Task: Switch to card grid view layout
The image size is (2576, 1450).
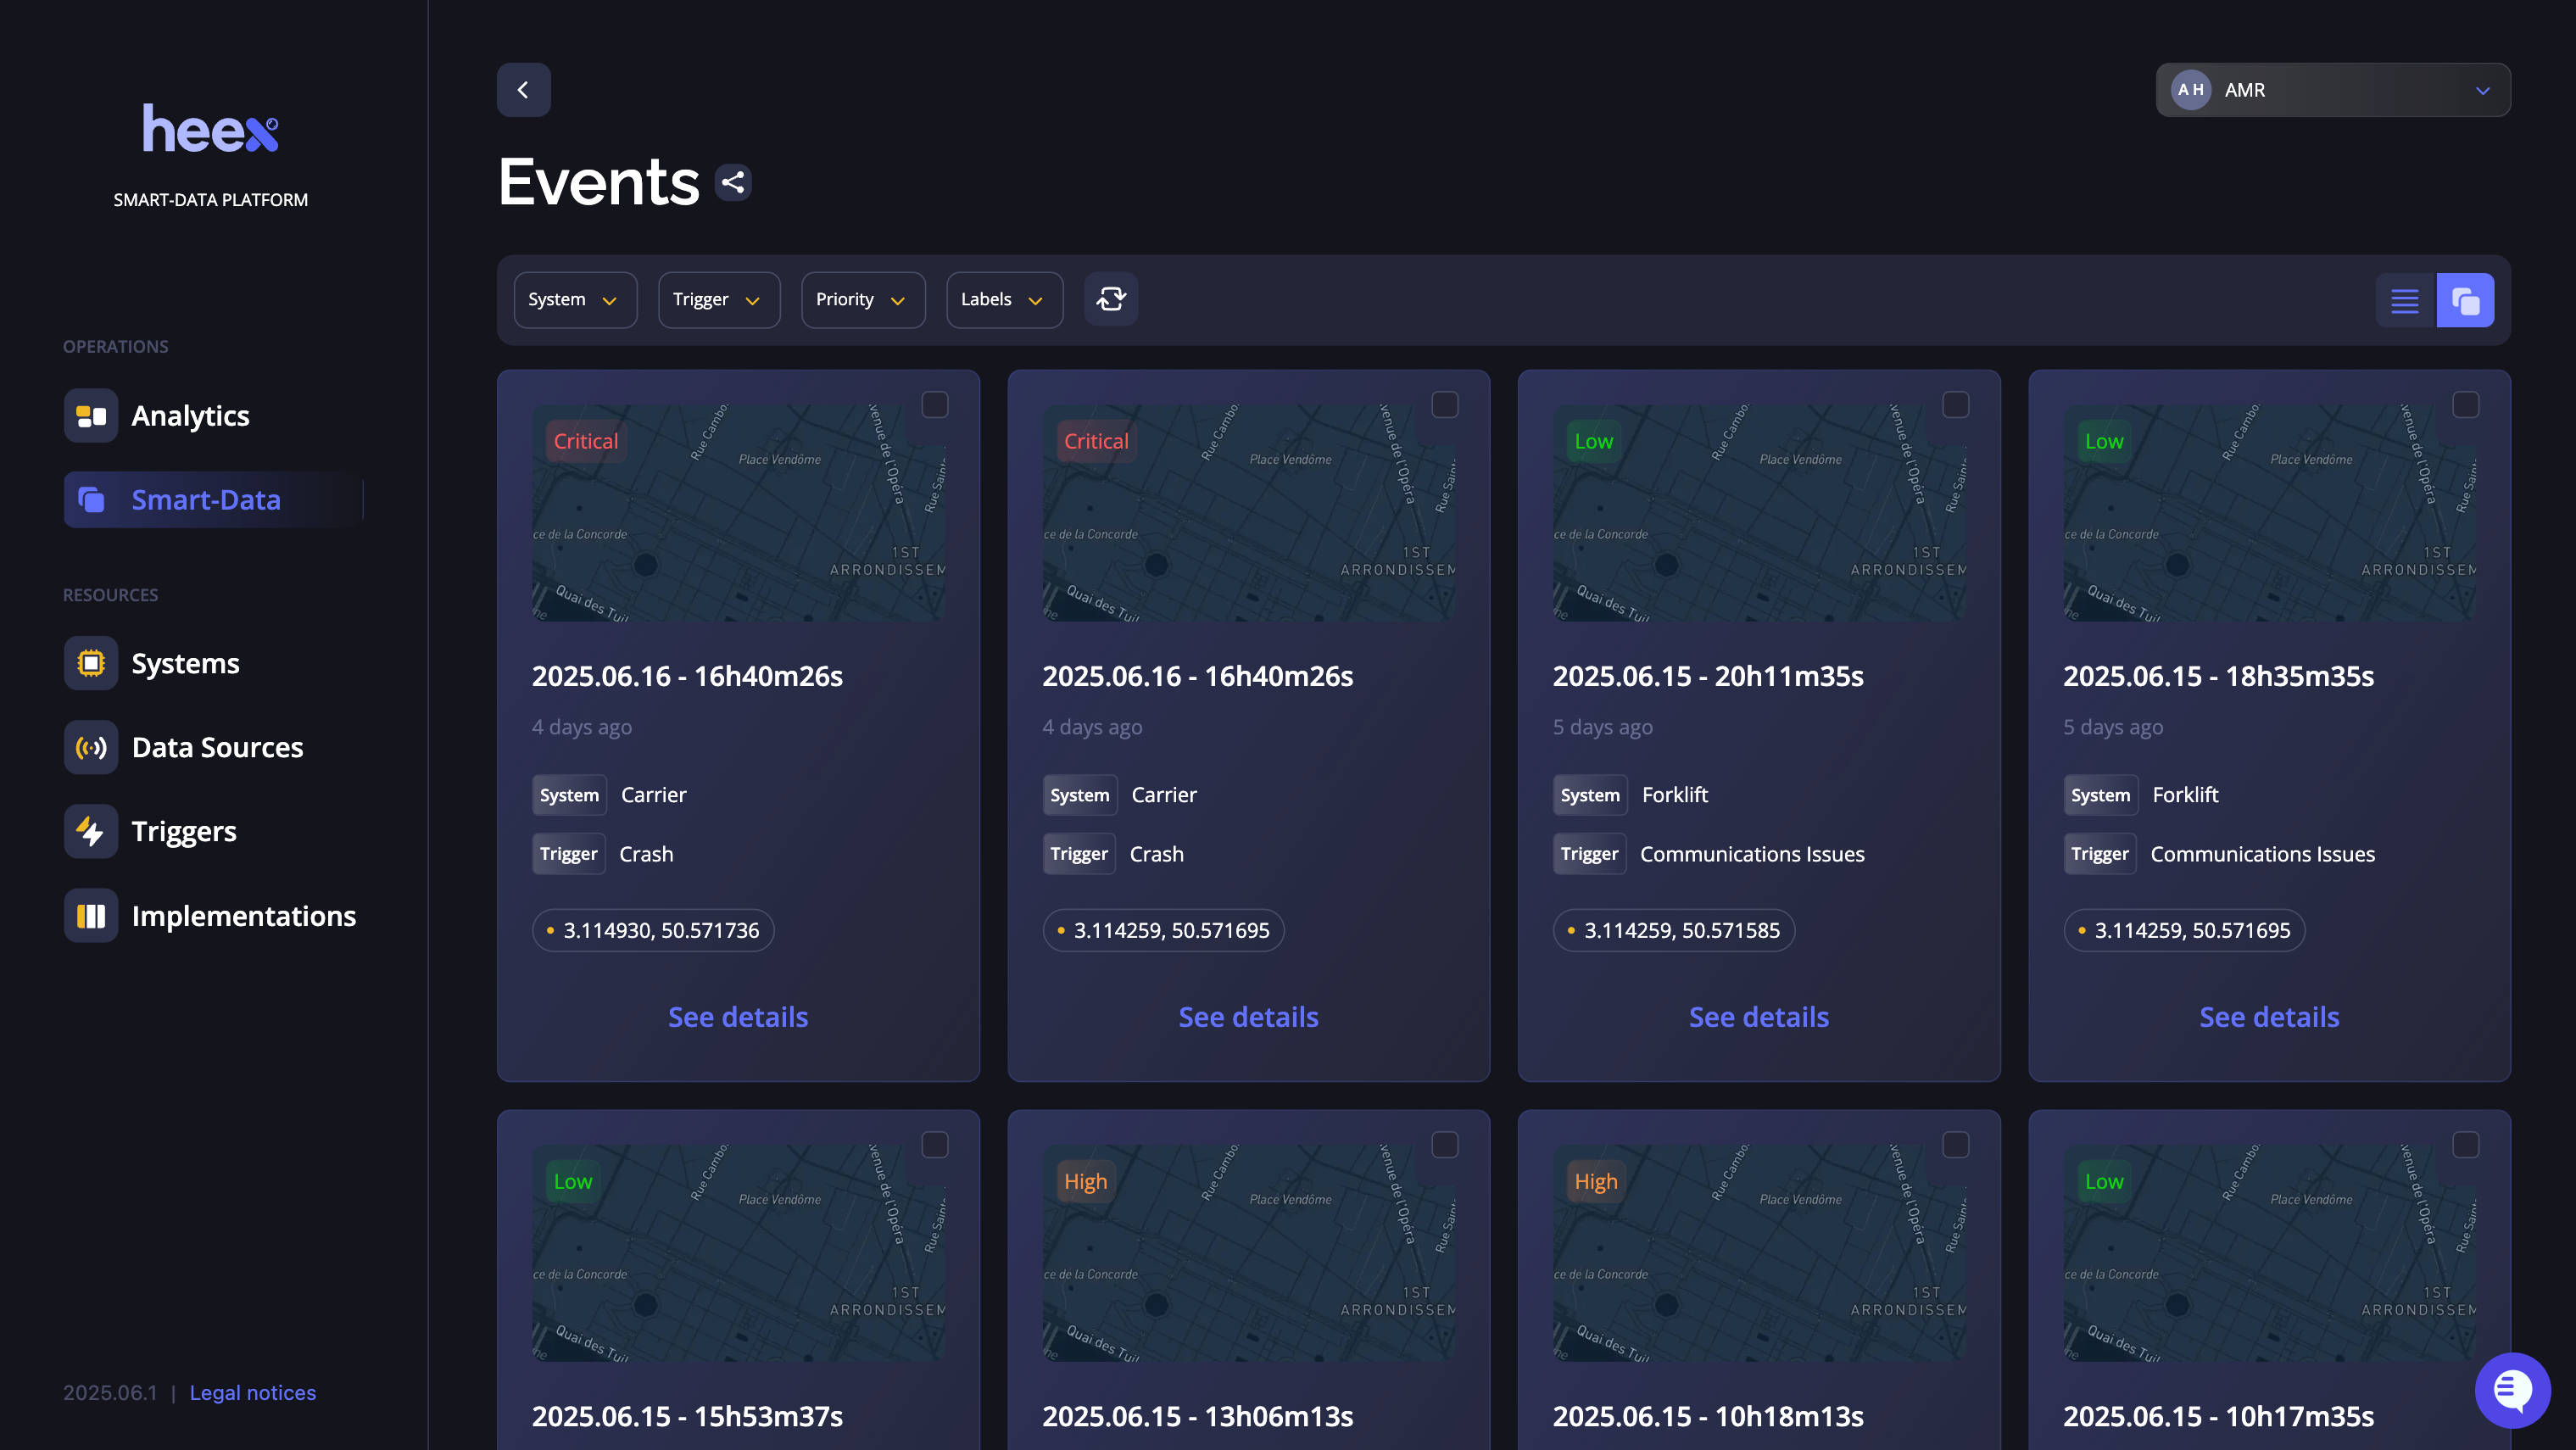Action: [x=2465, y=300]
